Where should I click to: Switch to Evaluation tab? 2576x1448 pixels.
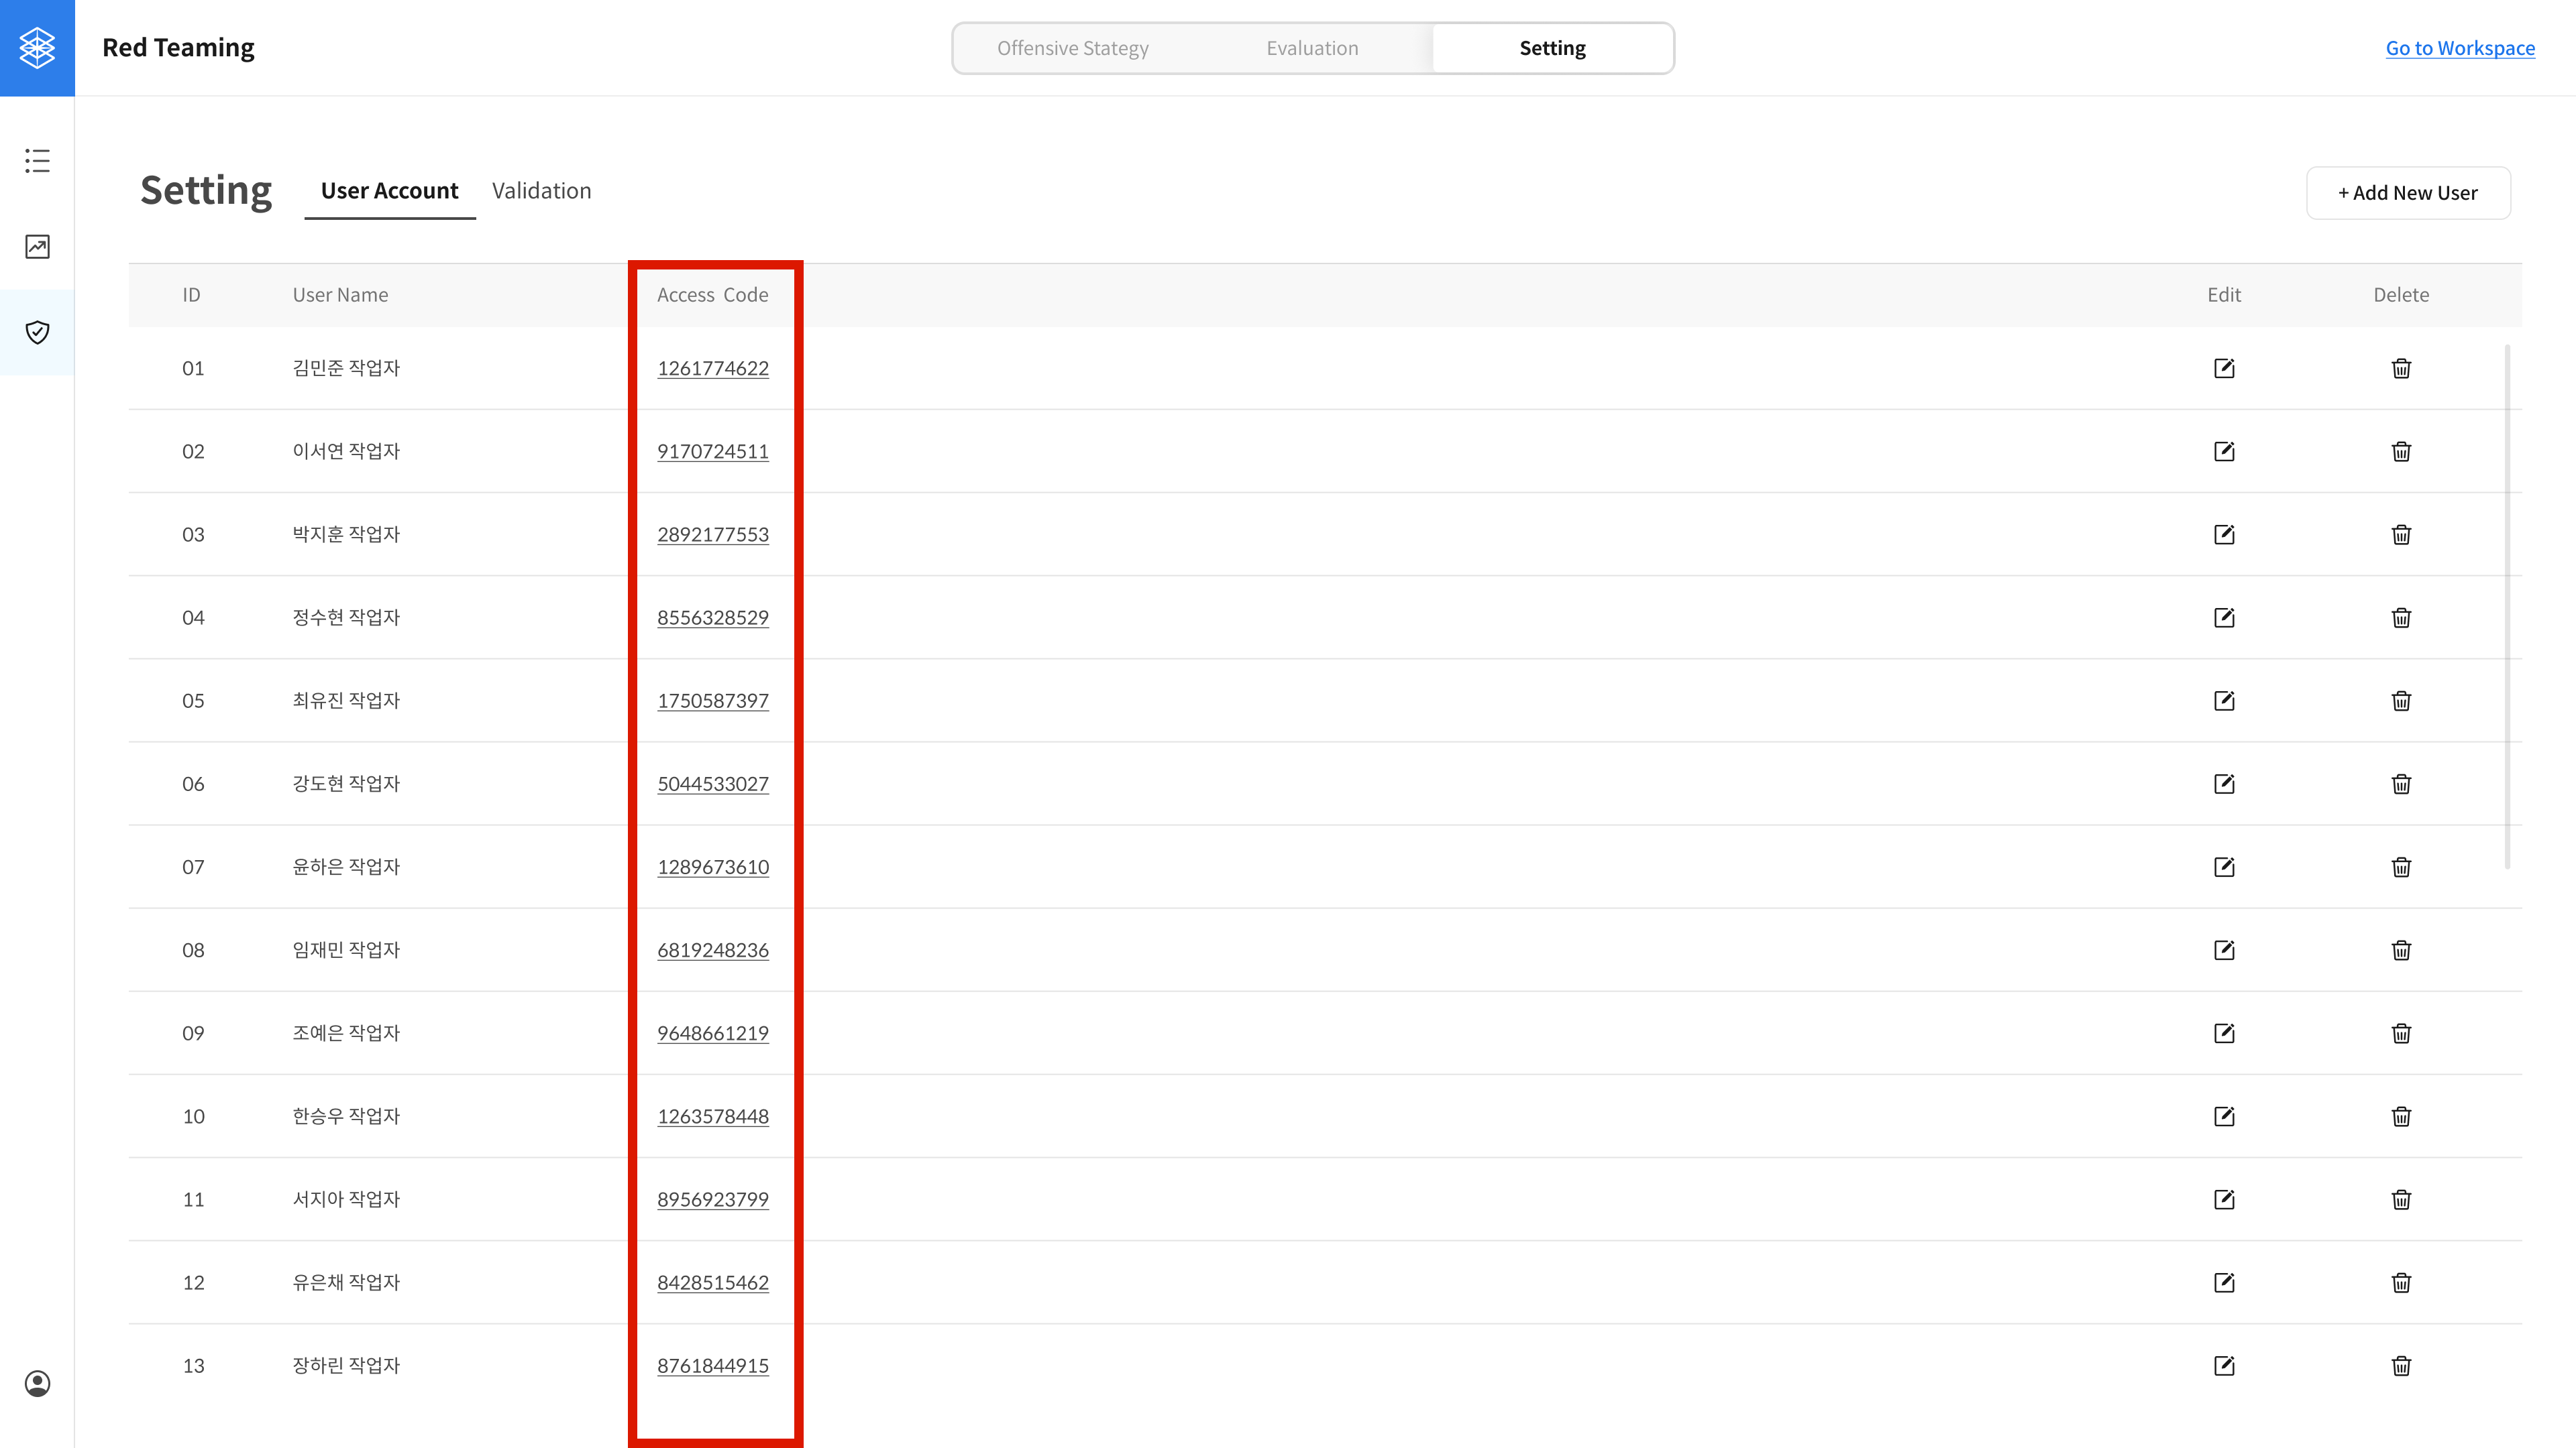click(1312, 48)
